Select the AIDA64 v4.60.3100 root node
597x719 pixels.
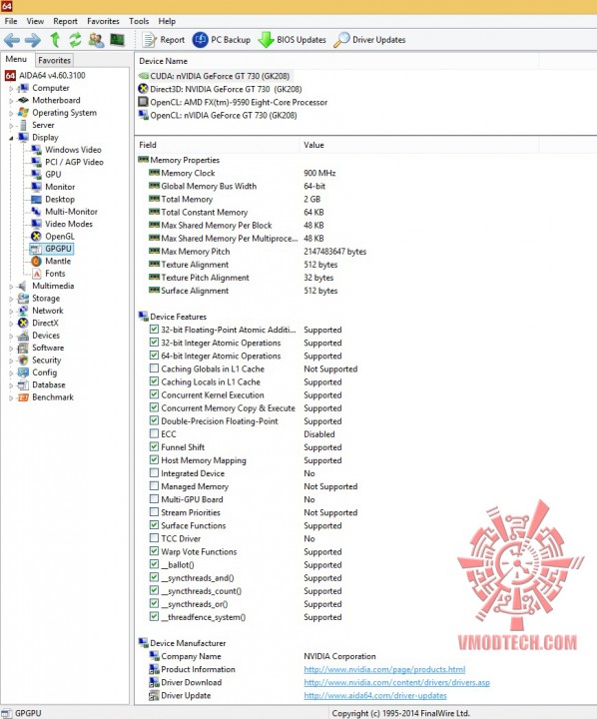coord(45,75)
